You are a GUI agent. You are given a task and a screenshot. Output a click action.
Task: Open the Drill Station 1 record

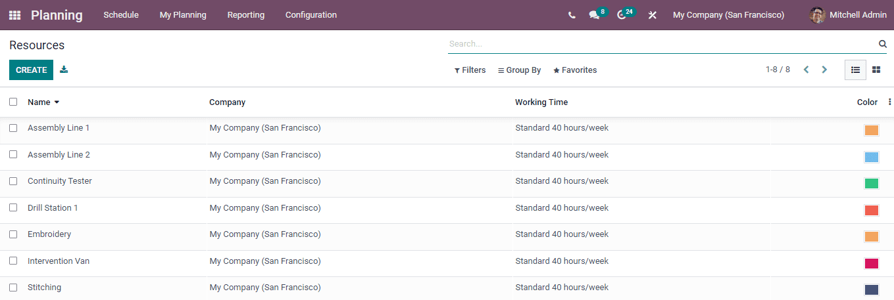click(x=53, y=208)
